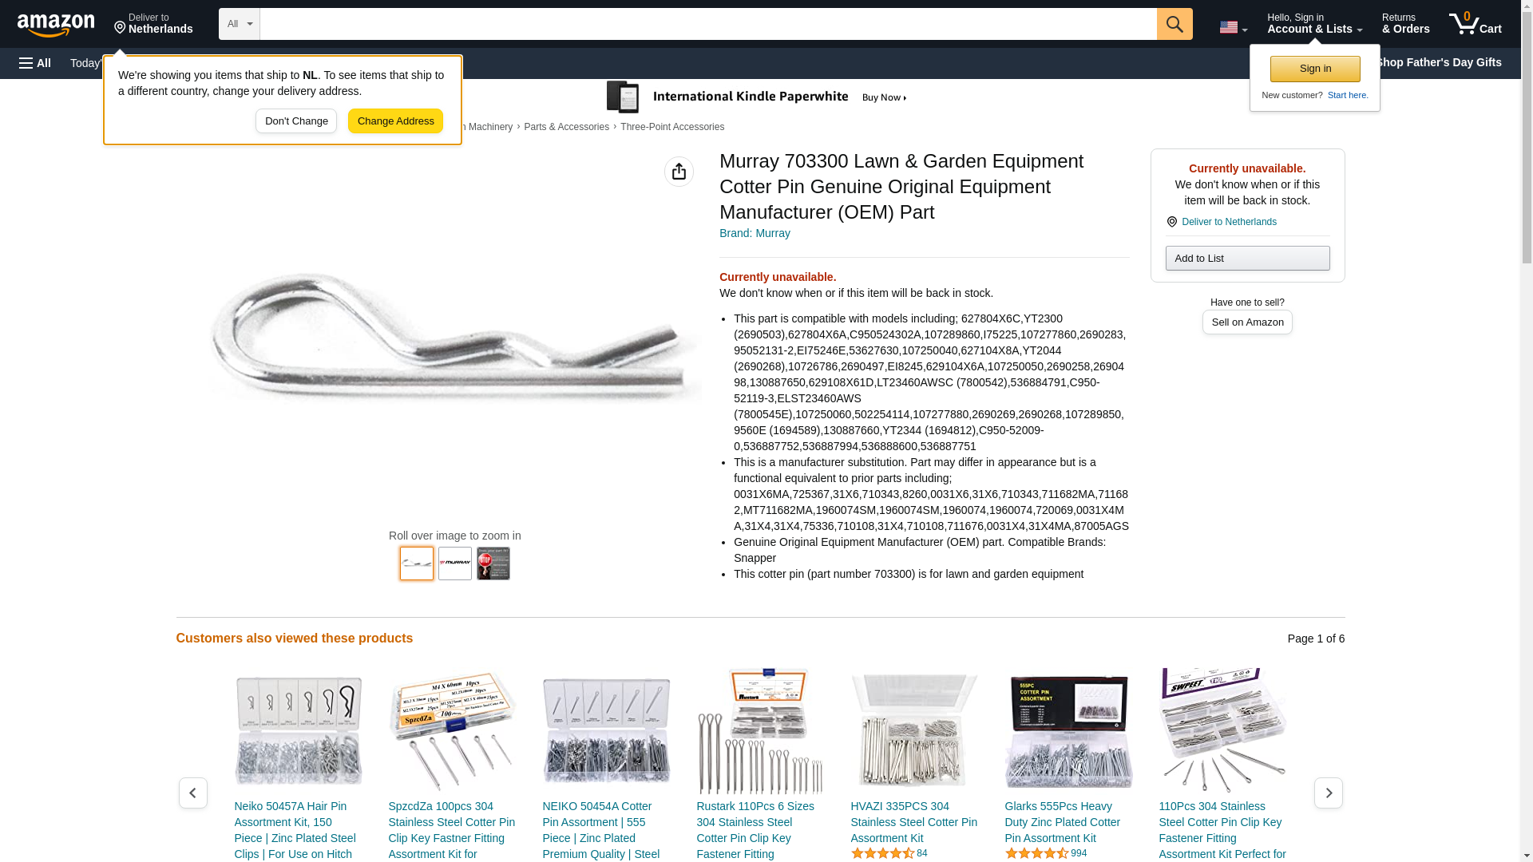Click the share icon on product image
The width and height of the screenshot is (1533, 862).
679,172
